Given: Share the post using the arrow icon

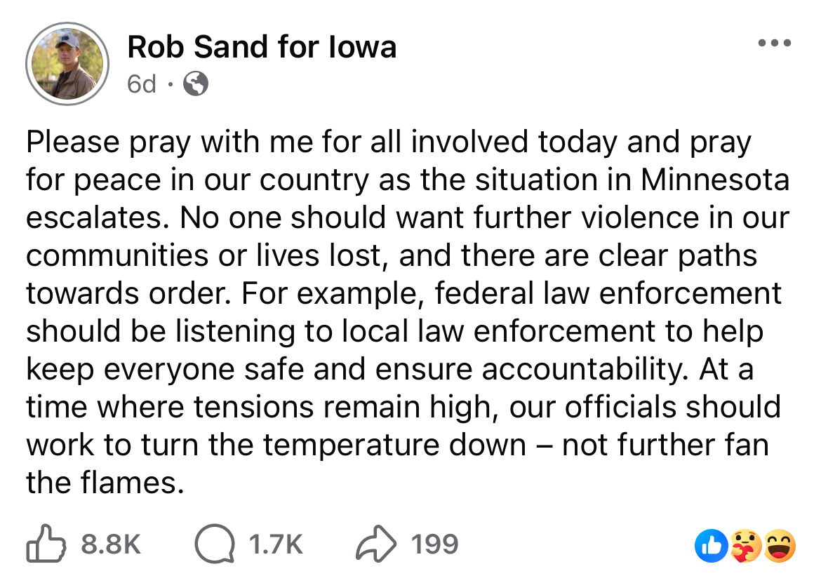Looking at the screenshot, I should point(377,544).
